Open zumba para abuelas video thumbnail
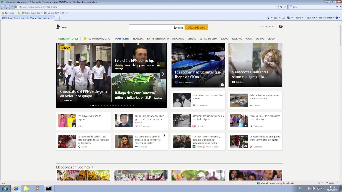The width and height of the screenshot is (342, 192). tap(239, 121)
